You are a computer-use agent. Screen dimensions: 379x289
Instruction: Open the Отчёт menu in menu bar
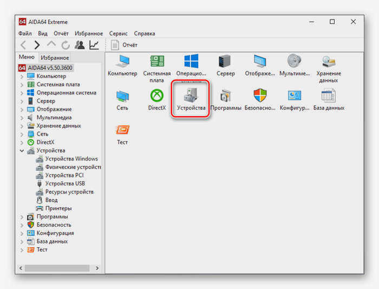61,34
